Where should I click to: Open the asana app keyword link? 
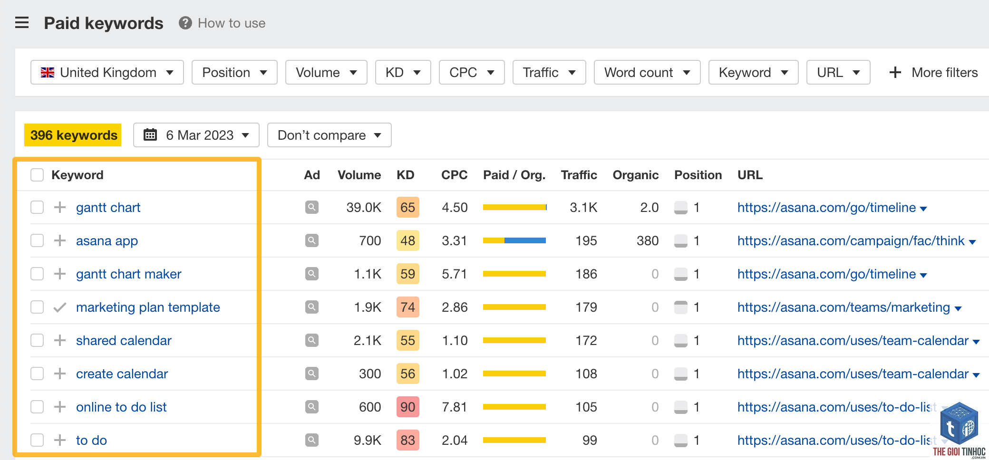coord(107,240)
